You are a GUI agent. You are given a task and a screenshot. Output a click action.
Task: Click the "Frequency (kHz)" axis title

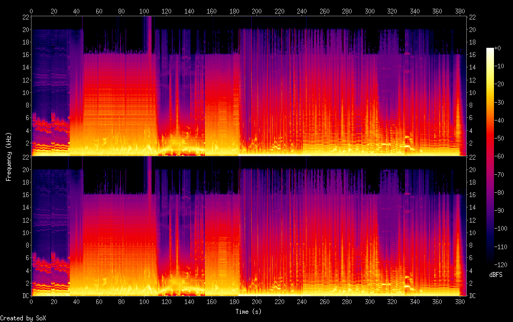coord(9,156)
